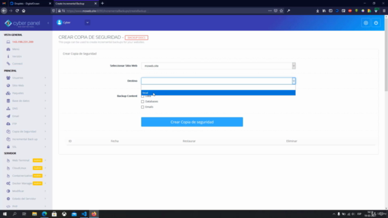Screen dimensions: 388x218
Task: Open the browser hamburger menu
Action: click(384, 11)
